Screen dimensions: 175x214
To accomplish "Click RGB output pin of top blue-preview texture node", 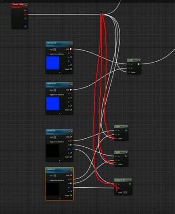I will (x=71, y=49).
